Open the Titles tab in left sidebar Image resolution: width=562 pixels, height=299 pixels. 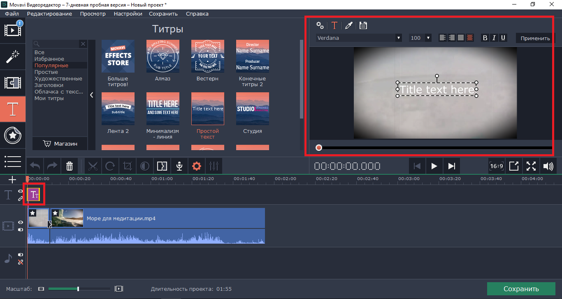point(13,109)
